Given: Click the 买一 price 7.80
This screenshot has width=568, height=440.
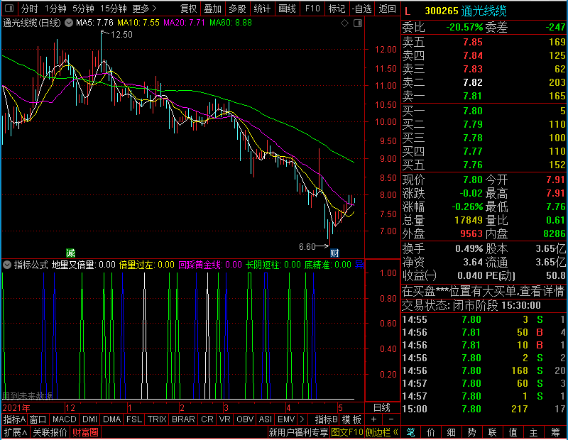Looking at the screenshot, I should (x=473, y=111).
